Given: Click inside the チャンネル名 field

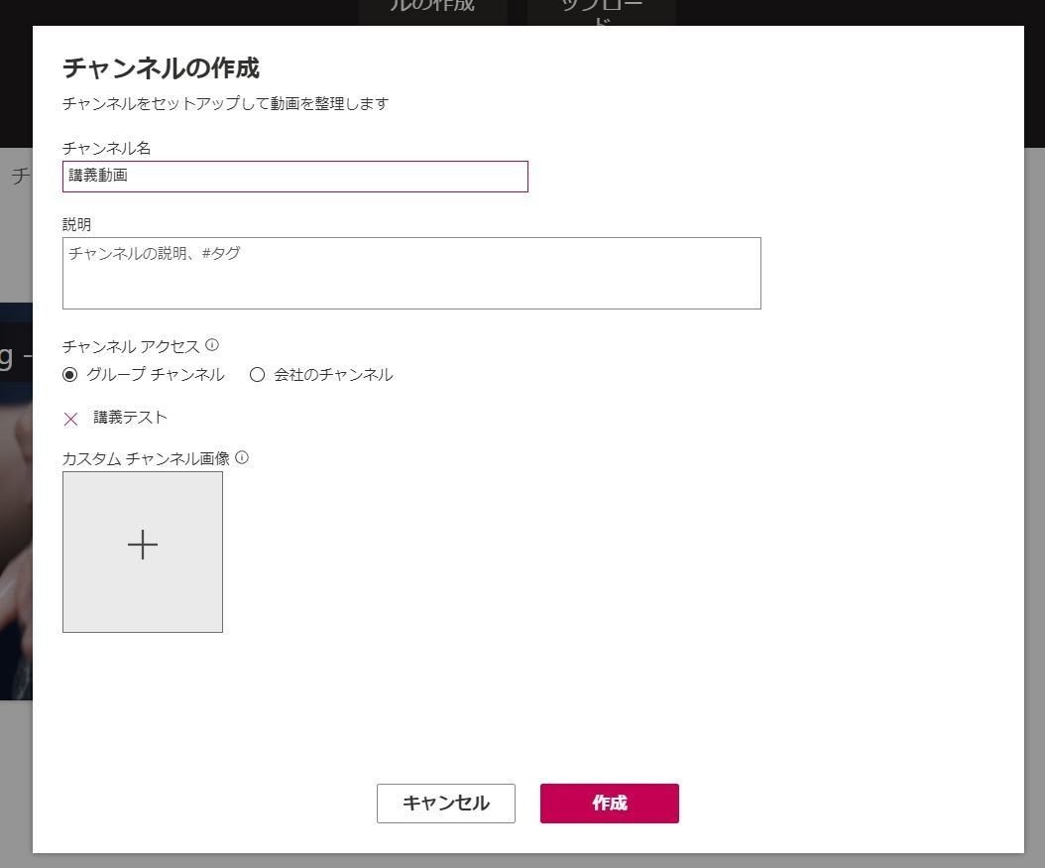Looking at the screenshot, I should 294,176.
